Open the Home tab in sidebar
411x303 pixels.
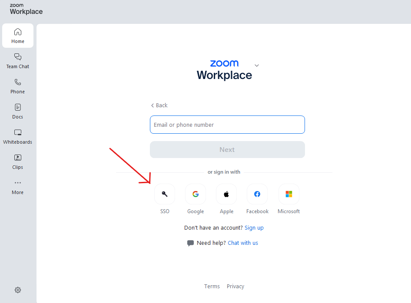pos(17,36)
